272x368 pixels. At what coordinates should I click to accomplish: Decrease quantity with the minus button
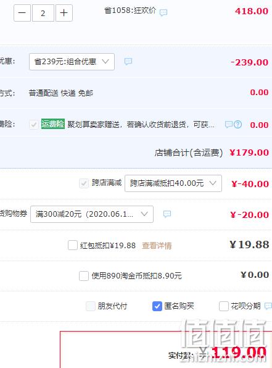point(22,13)
